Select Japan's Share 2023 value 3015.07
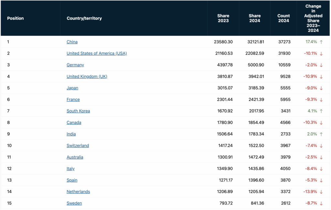 [x=225, y=88]
